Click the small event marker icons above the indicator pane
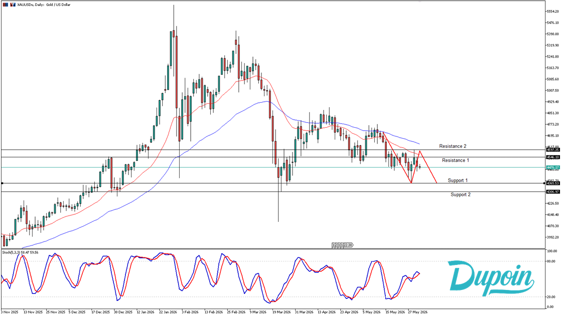This screenshot has width=562, height=316. point(342,245)
